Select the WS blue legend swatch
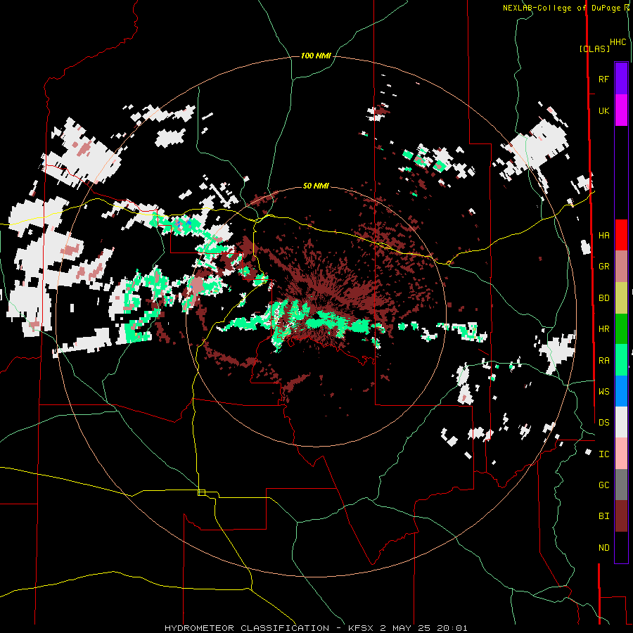The image size is (633, 633). pos(621,391)
